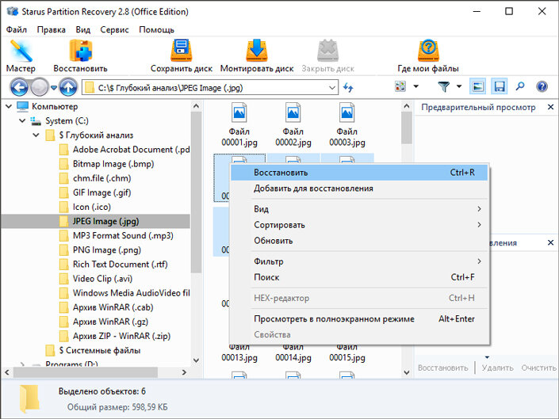Collapse the $ Глубокий анализ node
559x419 pixels.
[x=36, y=135]
